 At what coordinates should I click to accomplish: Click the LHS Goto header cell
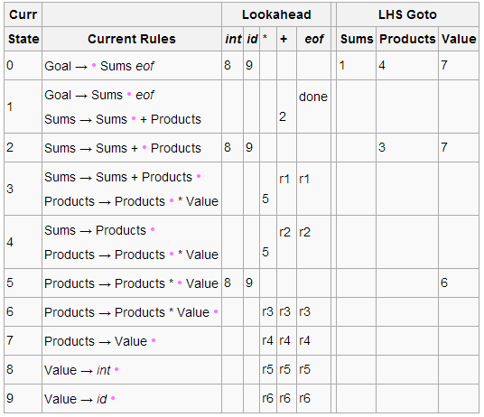pos(407,14)
